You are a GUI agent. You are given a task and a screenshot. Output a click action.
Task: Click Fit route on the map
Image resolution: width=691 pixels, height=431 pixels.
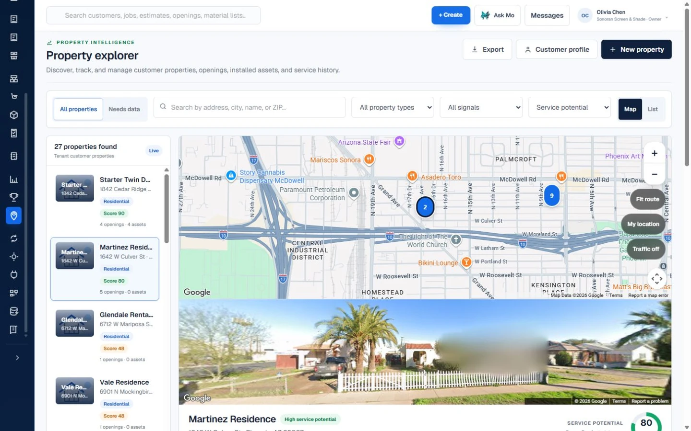point(647,199)
